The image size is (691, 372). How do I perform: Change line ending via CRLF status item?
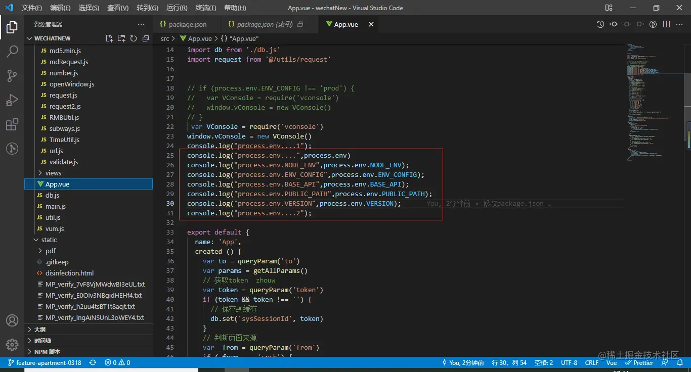point(592,362)
